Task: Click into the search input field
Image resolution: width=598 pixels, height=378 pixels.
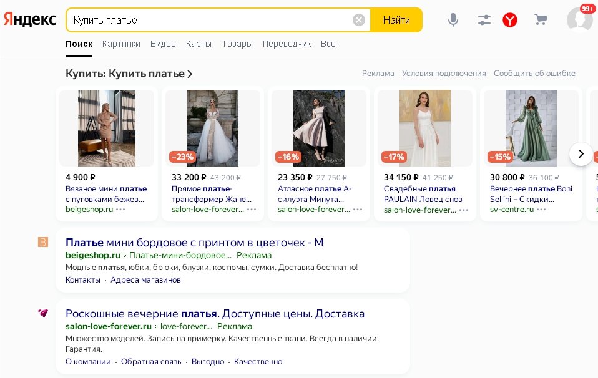Action: coord(209,20)
